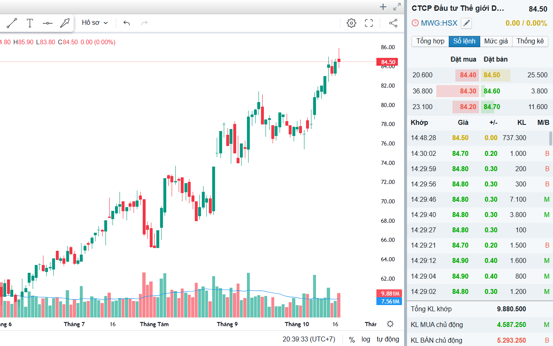This screenshot has width=553, height=346.
Task: Expand the chart panel with diagonal arrows
Action: click(x=397, y=7)
